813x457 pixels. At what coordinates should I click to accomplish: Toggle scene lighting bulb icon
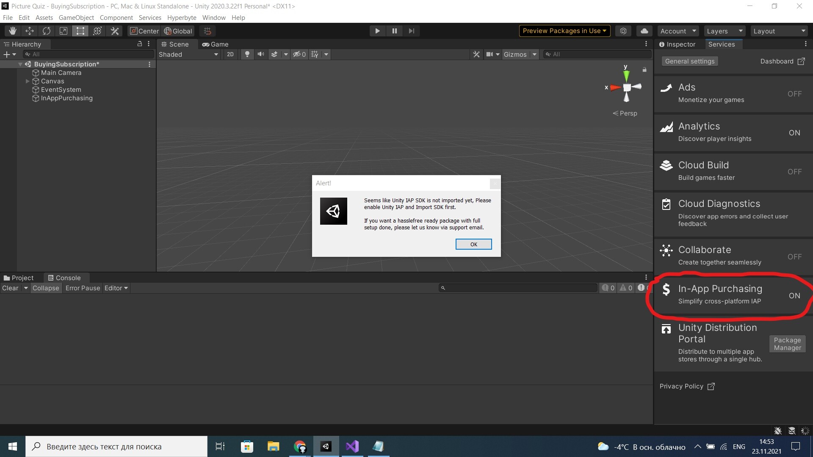247,54
